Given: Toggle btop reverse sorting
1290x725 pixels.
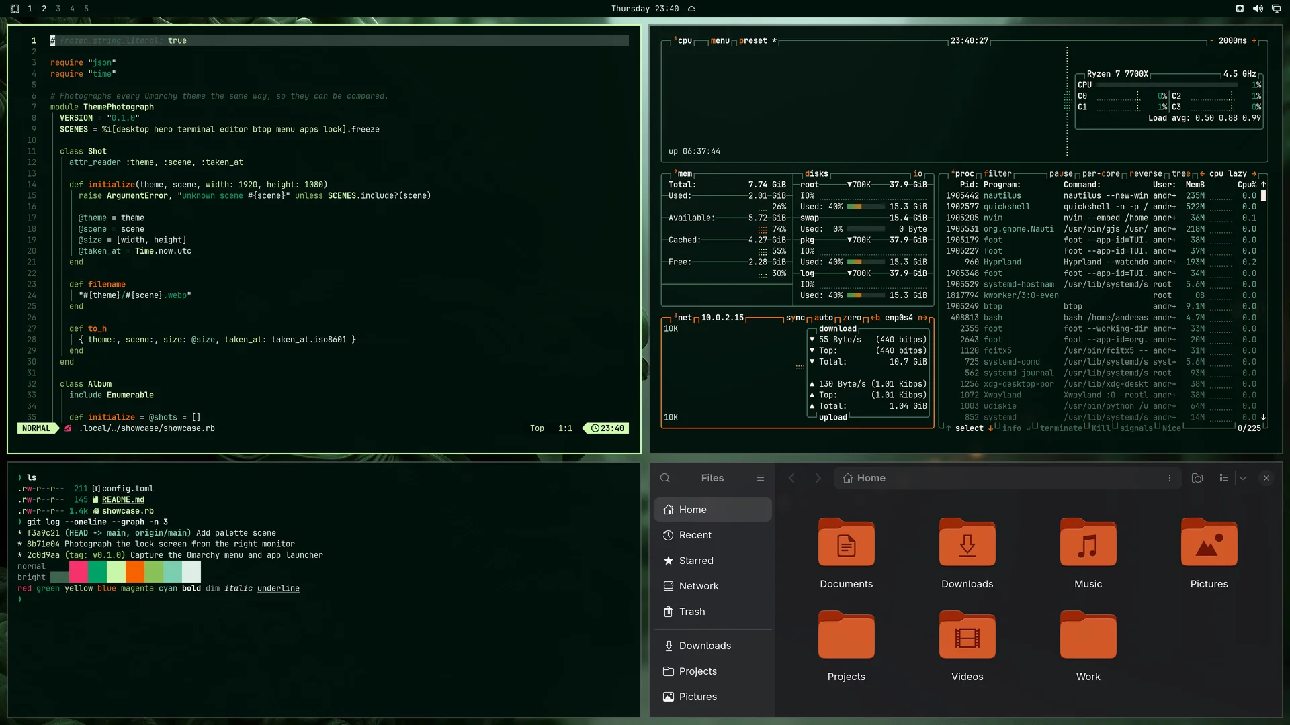Looking at the screenshot, I should tap(1146, 174).
